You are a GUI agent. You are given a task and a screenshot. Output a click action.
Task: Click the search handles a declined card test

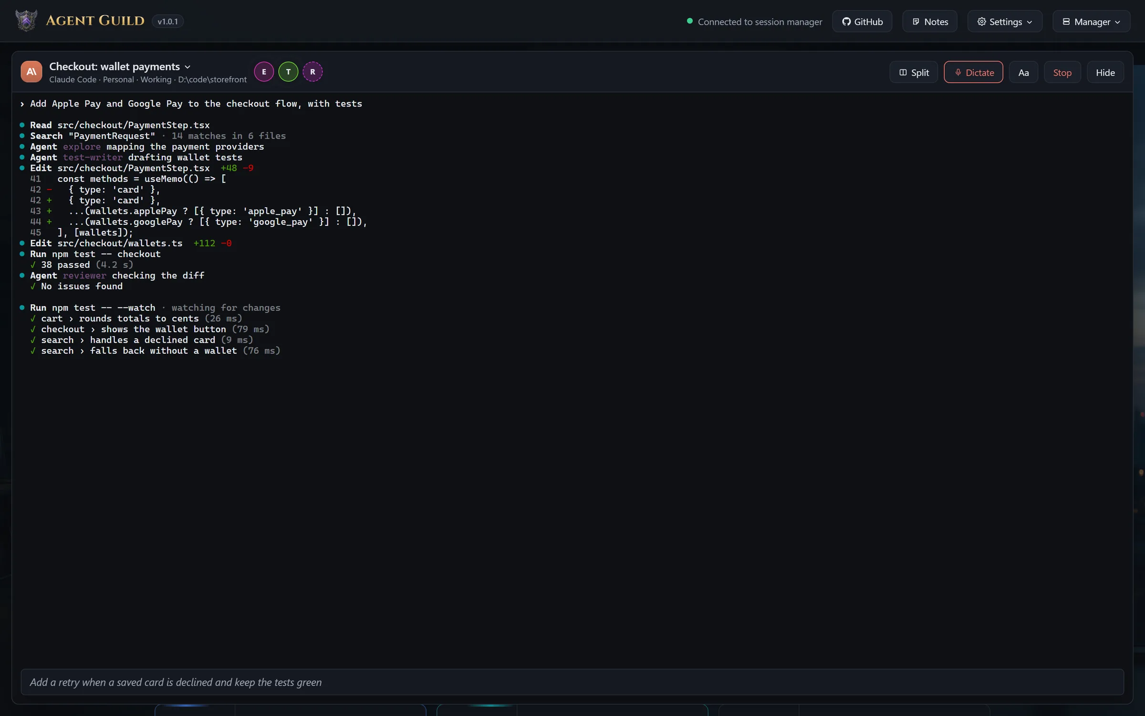click(x=142, y=340)
